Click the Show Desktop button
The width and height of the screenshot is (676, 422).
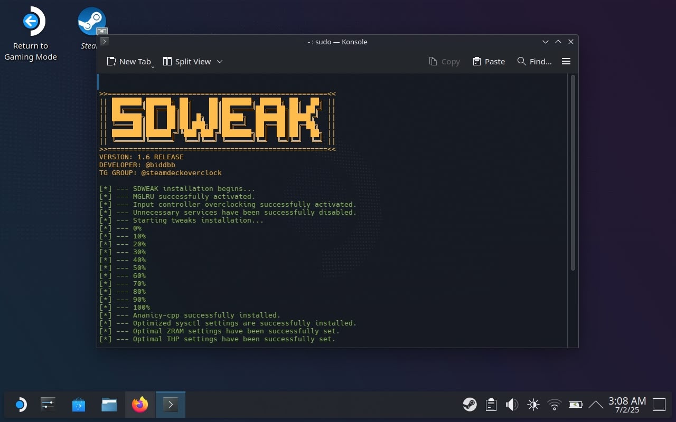point(659,405)
